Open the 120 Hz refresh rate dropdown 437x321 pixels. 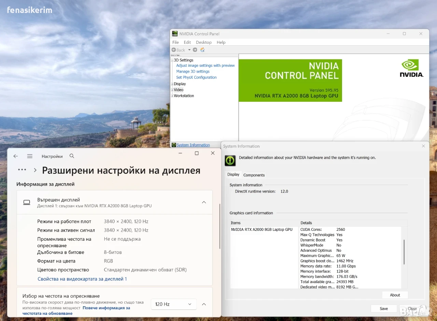(174, 304)
